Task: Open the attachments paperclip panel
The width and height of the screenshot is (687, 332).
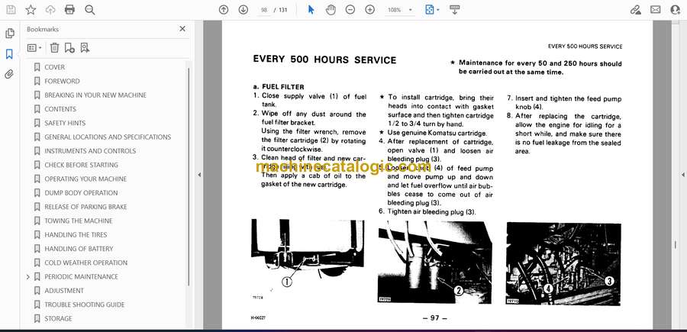Action: tap(9, 75)
